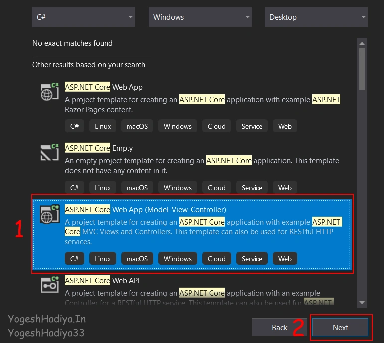The image size is (384, 343).
Task: Click the Next button
Action: point(340,328)
